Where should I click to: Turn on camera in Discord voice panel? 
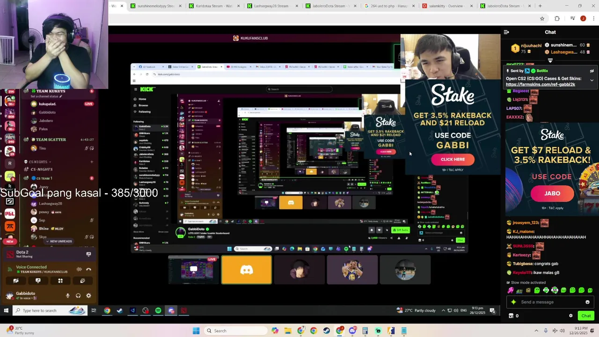pyautogui.click(x=16, y=281)
